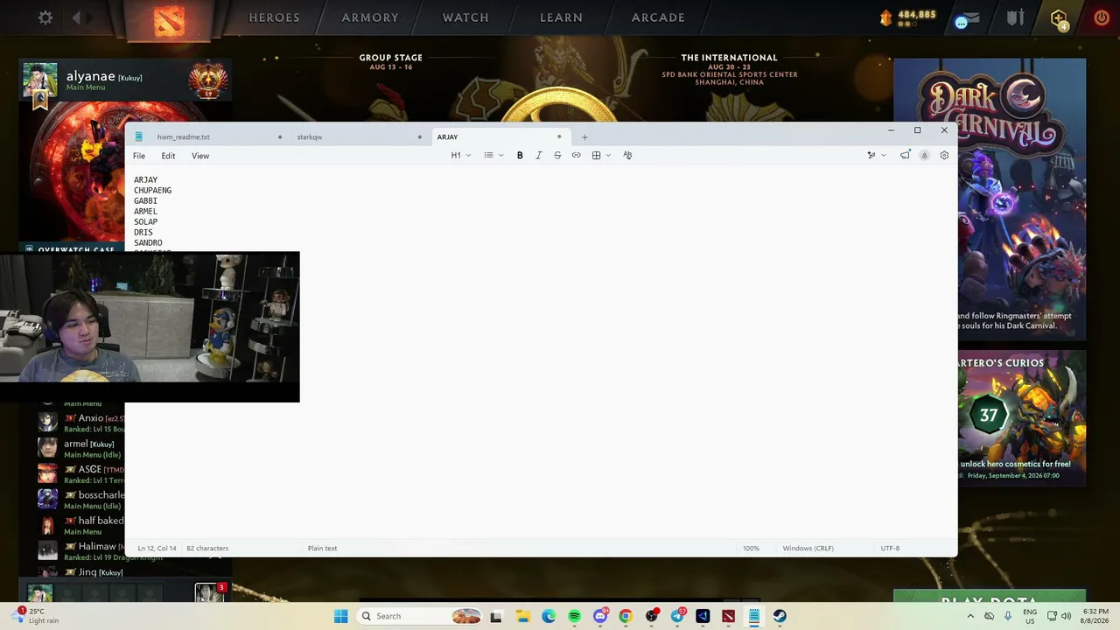This screenshot has width=1120, height=630.
Task: Open Discord from the taskbar
Action: click(599, 616)
